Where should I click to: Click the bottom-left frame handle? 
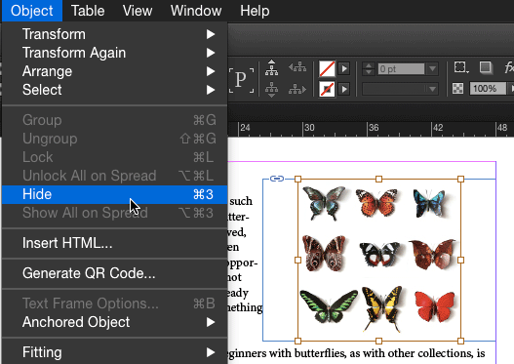coord(298,341)
